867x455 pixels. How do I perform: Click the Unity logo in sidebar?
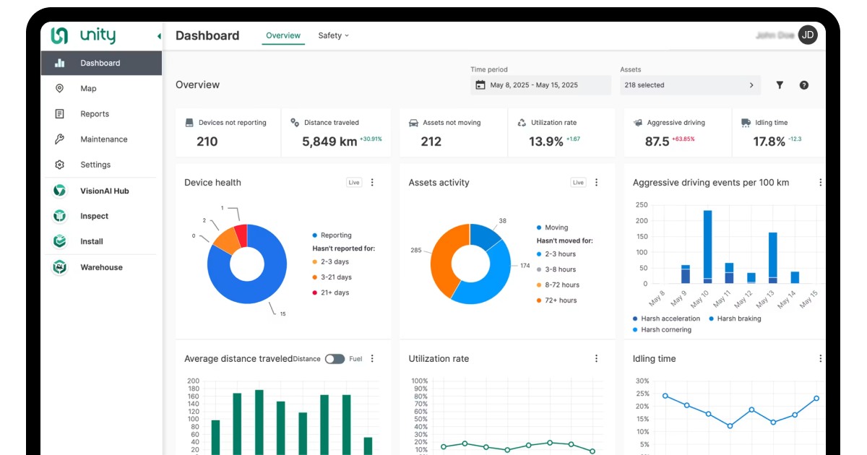point(83,35)
